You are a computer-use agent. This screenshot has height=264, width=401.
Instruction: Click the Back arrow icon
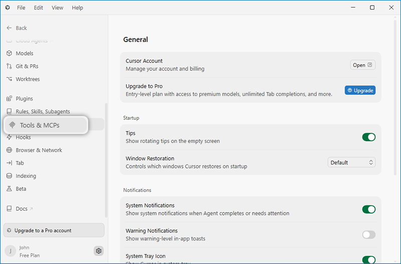click(x=9, y=28)
